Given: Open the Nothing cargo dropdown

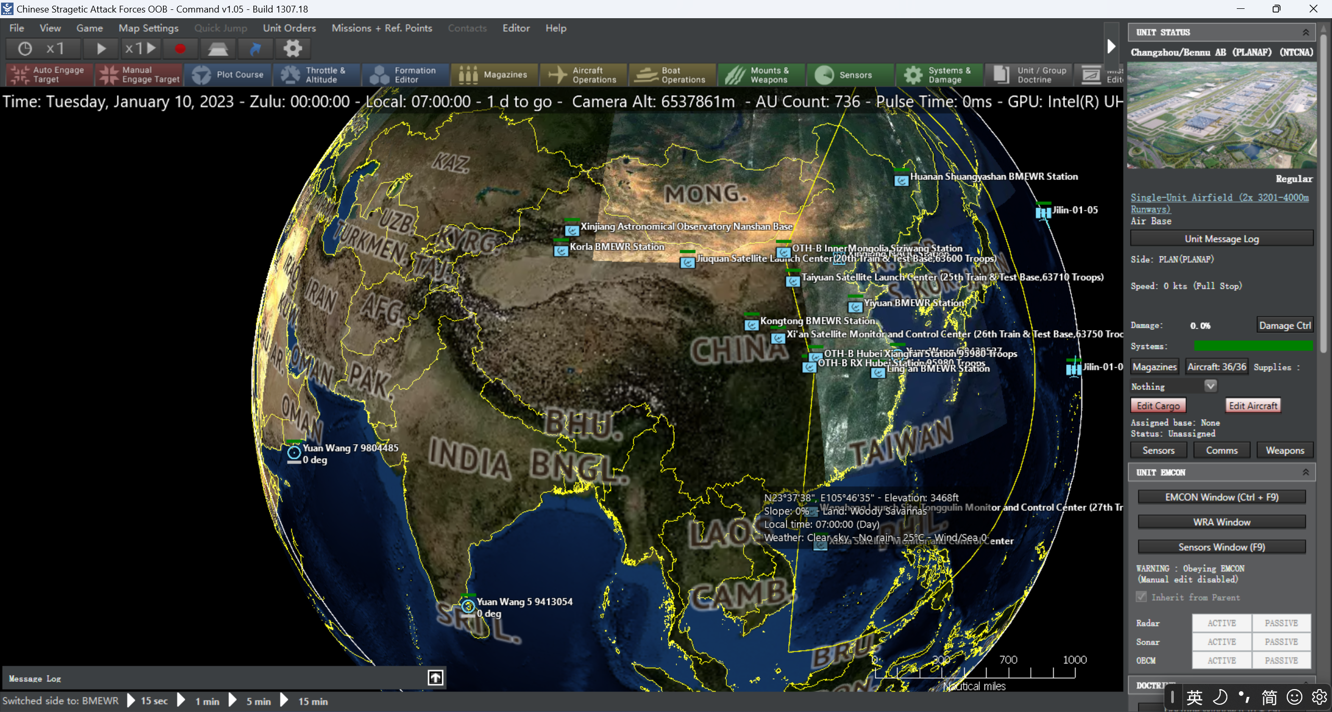Looking at the screenshot, I should pos(1210,386).
